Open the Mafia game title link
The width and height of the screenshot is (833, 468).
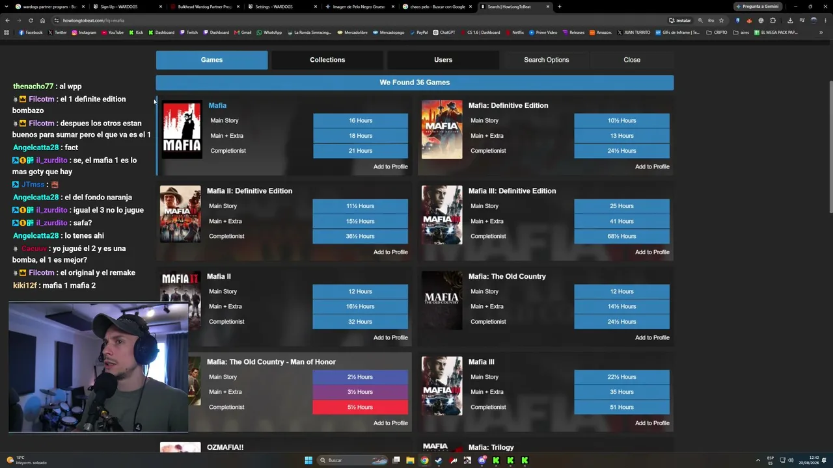217,105
